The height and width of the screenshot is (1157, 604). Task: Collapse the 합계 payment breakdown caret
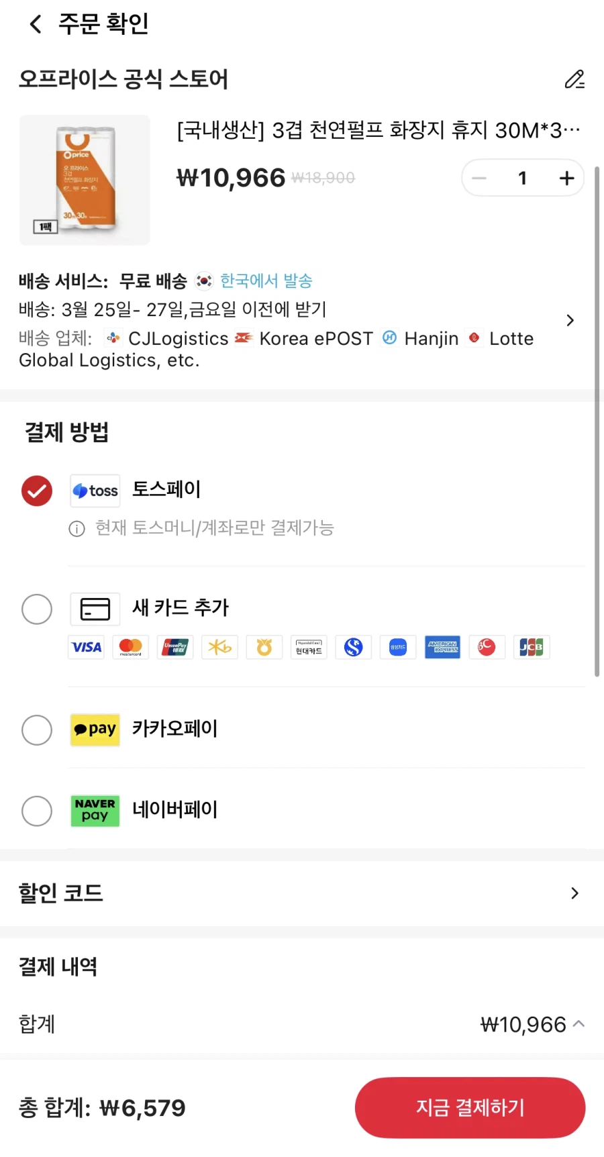click(x=579, y=1023)
